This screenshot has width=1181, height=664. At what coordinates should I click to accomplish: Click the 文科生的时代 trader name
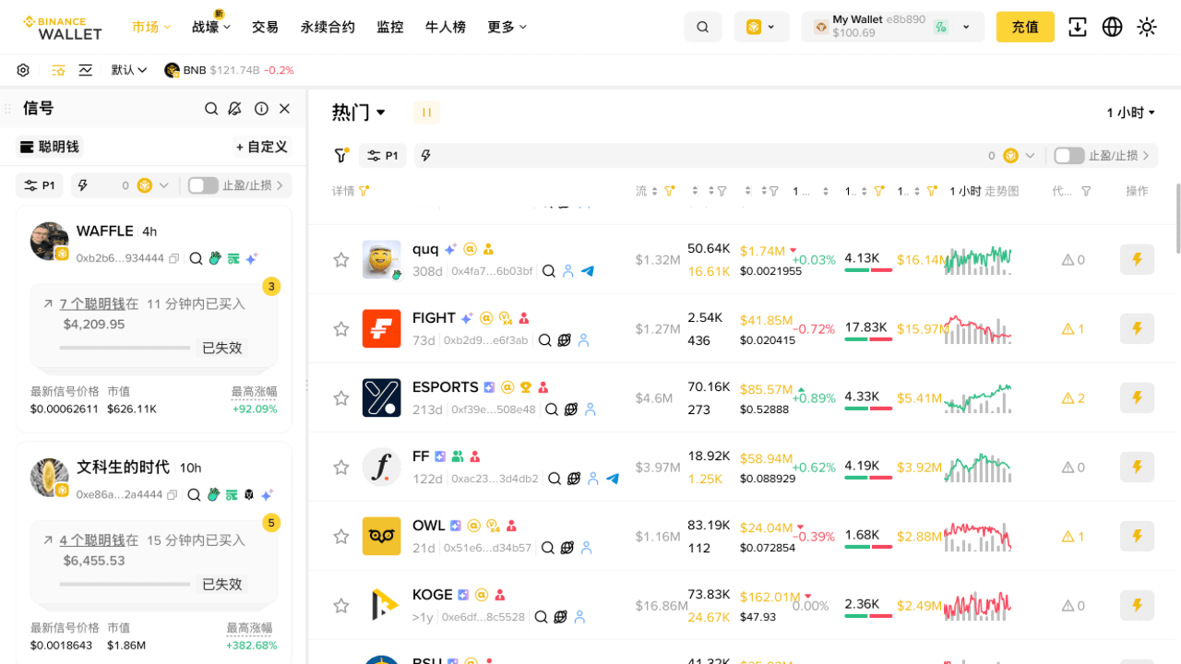click(x=123, y=467)
